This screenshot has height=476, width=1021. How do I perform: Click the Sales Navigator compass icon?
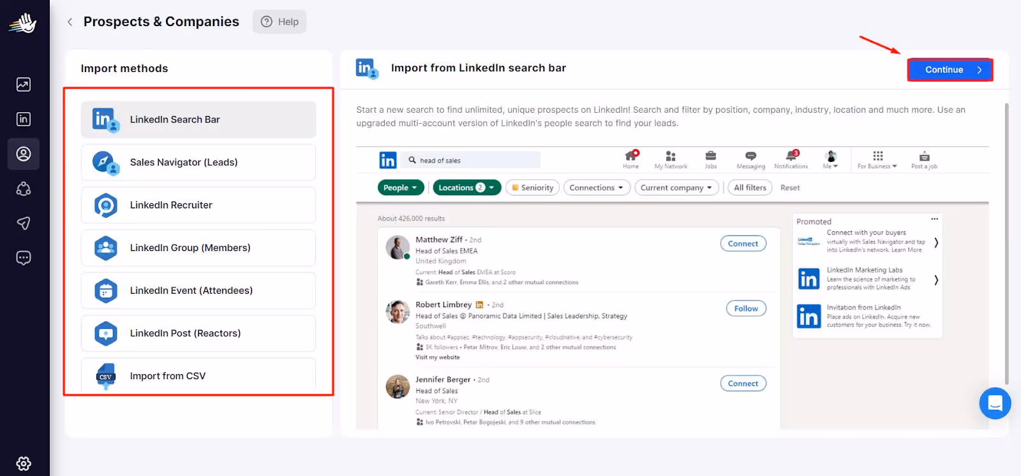pos(106,162)
